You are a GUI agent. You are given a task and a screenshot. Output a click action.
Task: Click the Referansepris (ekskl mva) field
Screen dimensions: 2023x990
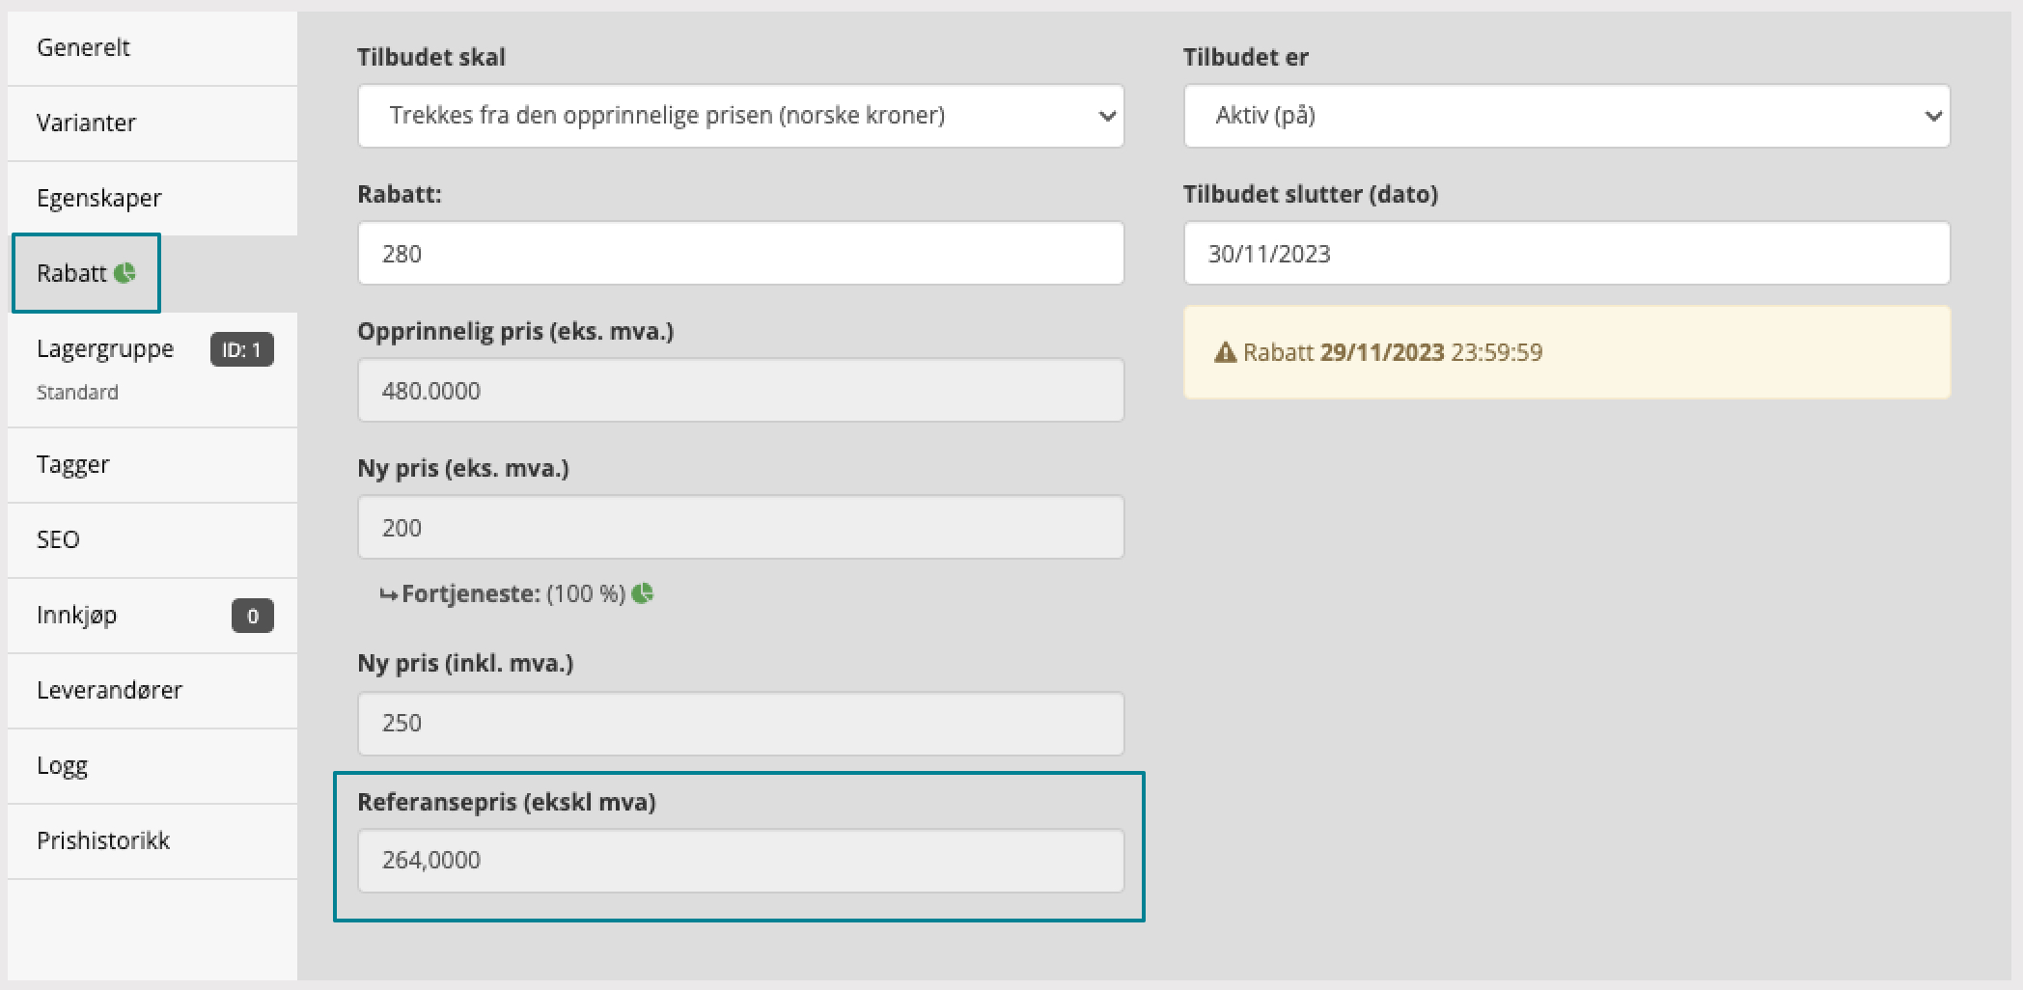(740, 860)
